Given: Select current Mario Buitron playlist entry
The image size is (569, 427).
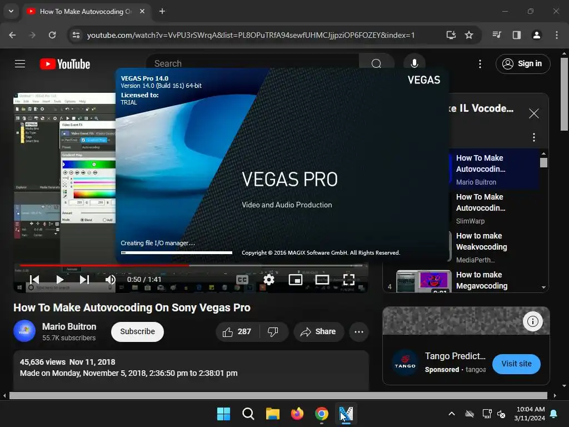Looking at the screenshot, I should click(x=495, y=170).
